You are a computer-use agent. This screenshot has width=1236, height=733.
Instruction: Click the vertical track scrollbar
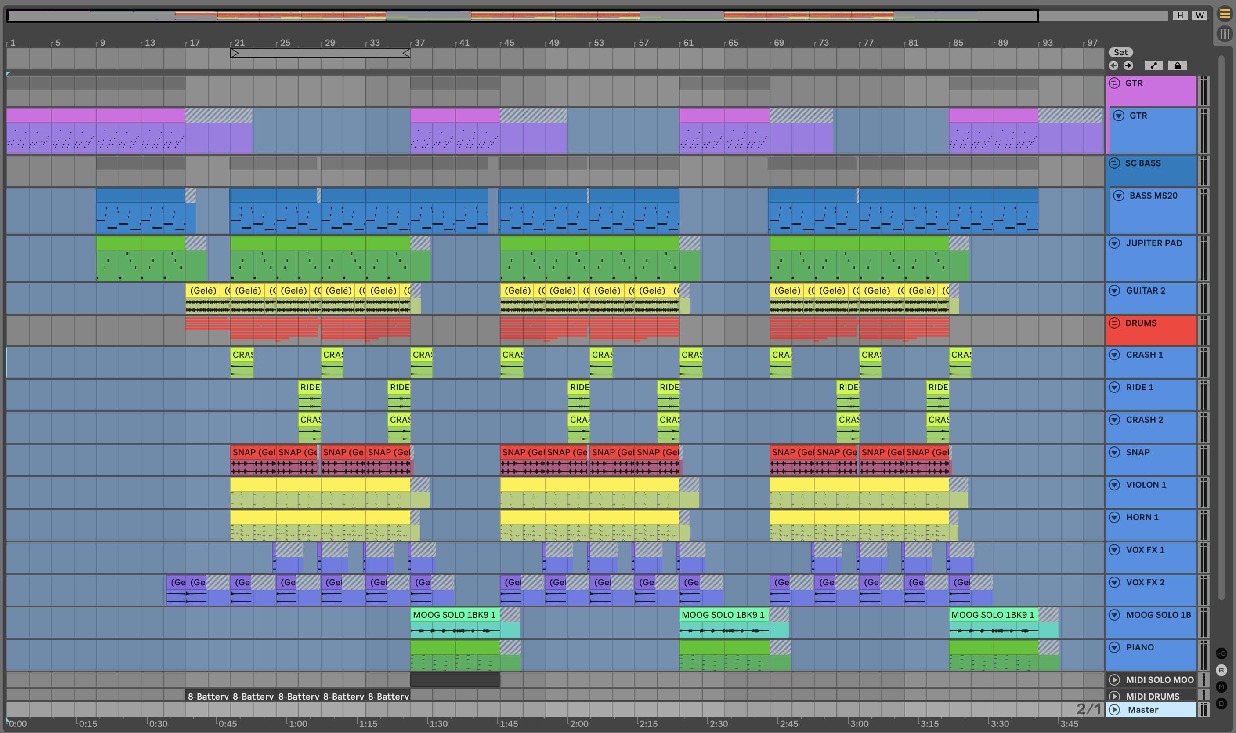point(1221,326)
